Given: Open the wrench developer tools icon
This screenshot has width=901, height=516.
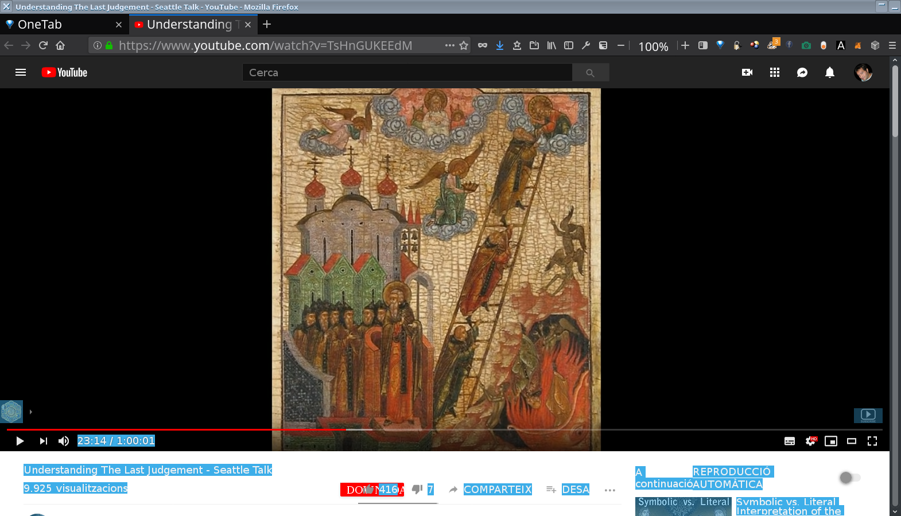Looking at the screenshot, I should point(586,45).
